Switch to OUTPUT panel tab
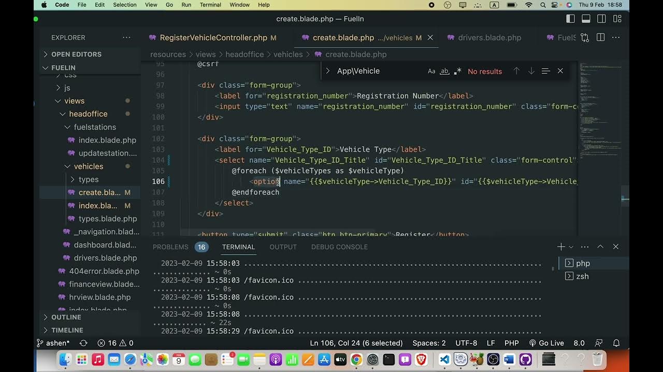Viewport: 663px width, 372px height. pos(283,247)
